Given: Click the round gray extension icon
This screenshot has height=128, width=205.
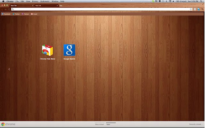Looking at the screenshot, I should [x=195, y=9].
